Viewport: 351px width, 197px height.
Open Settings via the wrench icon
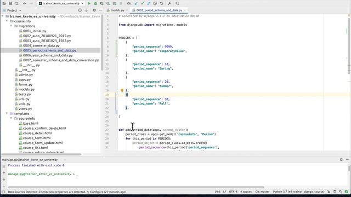point(169,3)
